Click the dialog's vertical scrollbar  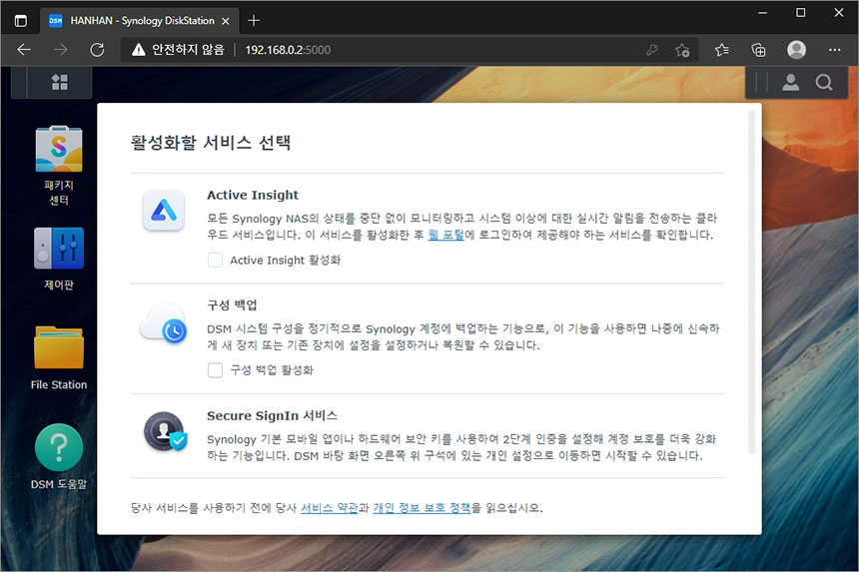click(751, 282)
